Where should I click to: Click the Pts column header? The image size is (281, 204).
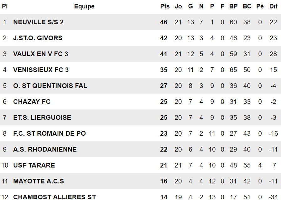(165, 6)
